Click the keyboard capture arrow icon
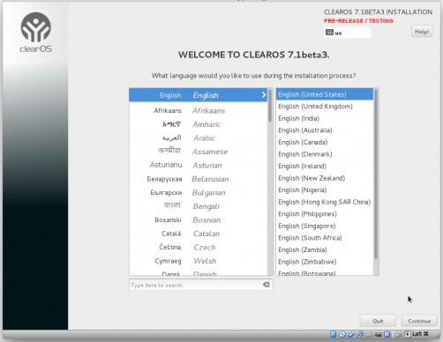 [x=408, y=334]
